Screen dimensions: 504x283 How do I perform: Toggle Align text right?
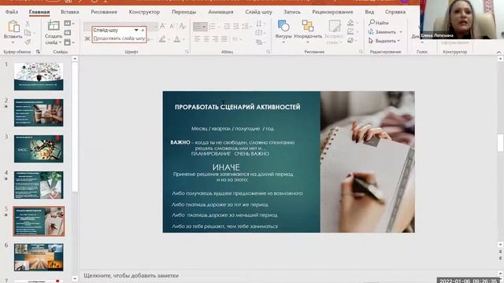coord(215,39)
